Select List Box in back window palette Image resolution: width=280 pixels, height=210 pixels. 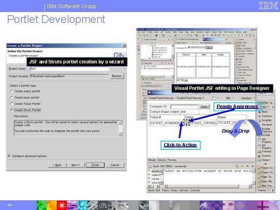coord(240,78)
